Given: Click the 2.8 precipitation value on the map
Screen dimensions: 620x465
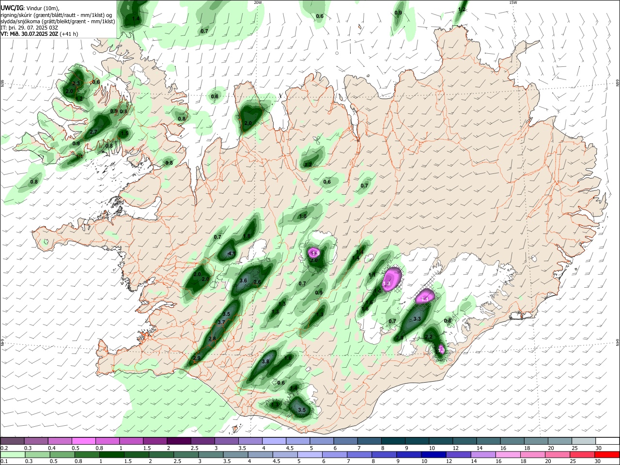Looking at the screenshot, I should [212, 339].
